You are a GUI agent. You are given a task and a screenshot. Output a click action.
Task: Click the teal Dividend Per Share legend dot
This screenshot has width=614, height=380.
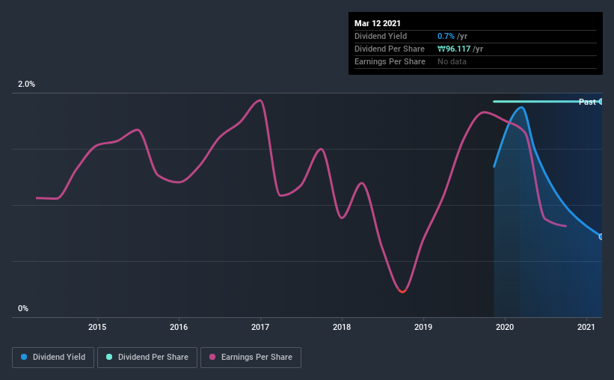[x=109, y=357]
